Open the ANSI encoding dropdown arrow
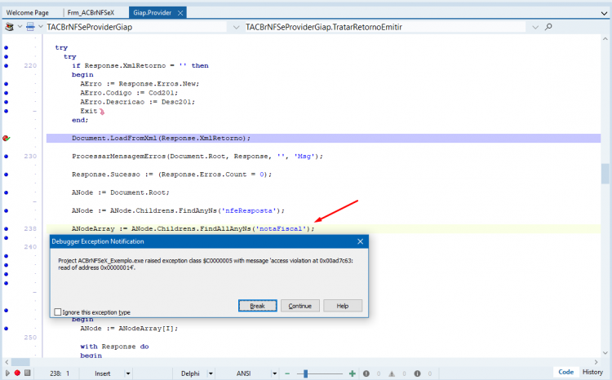Image resolution: width=612 pixels, height=380 pixels. click(x=275, y=373)
